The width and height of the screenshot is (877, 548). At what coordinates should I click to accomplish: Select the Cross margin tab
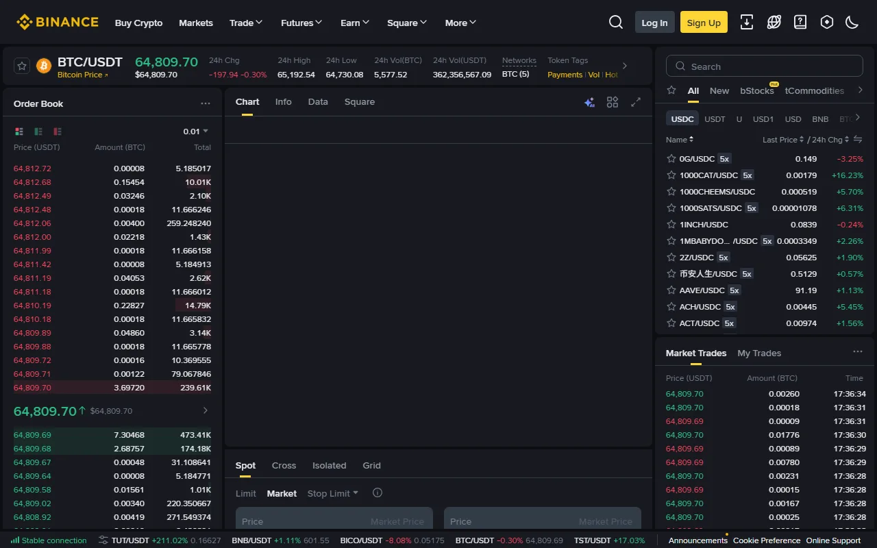pos(284,465)
